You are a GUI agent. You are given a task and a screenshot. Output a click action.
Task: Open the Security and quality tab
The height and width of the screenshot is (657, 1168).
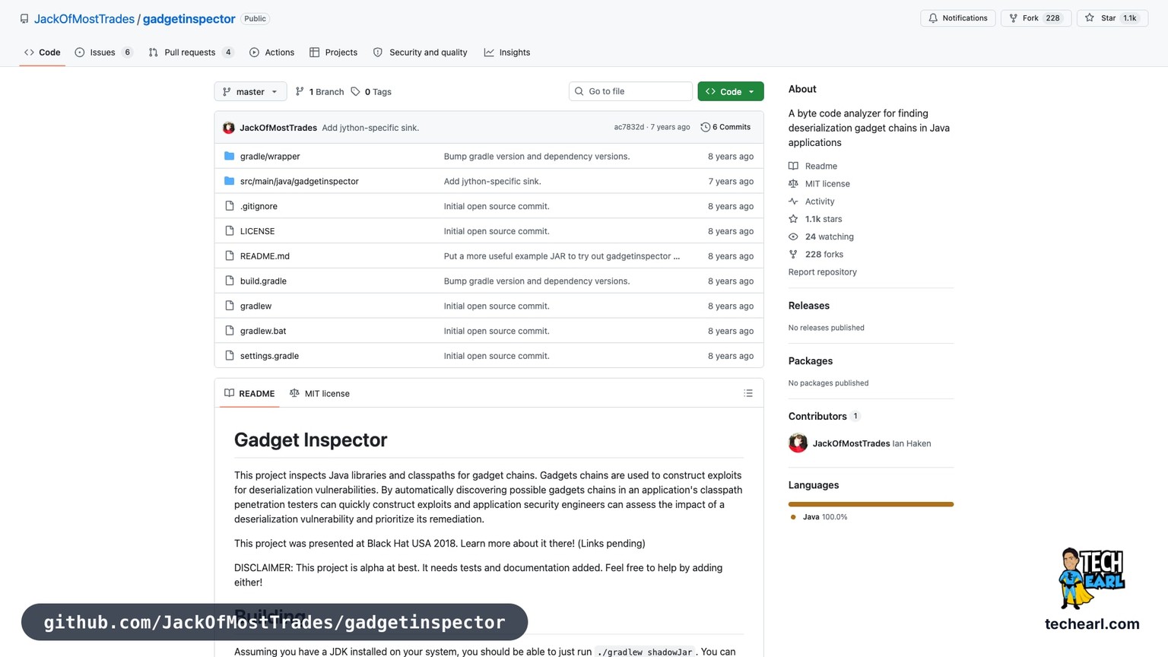pos(420,52)
